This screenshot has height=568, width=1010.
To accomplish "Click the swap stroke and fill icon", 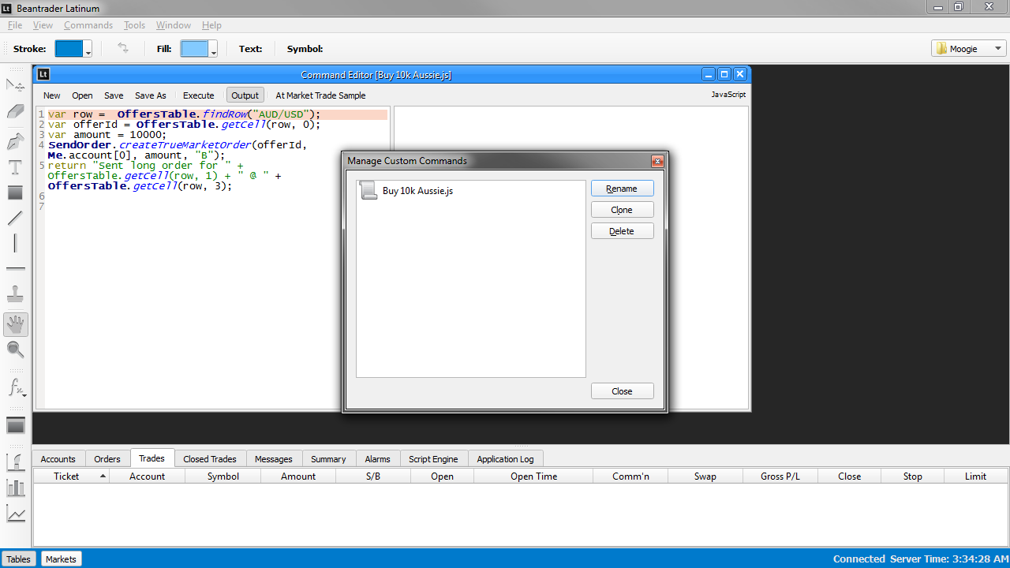I will (123, 48).
